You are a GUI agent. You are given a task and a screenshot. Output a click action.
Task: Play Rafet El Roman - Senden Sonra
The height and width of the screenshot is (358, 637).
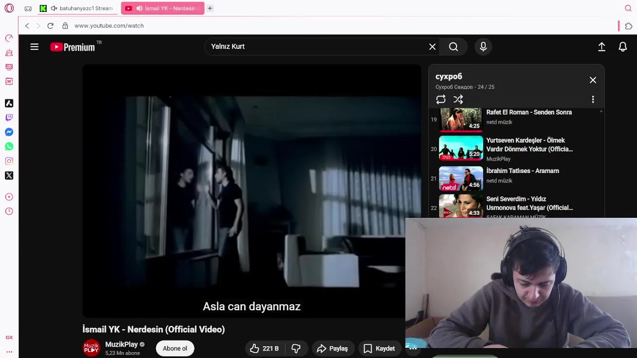pyautogui.click(x=516, y=119)
